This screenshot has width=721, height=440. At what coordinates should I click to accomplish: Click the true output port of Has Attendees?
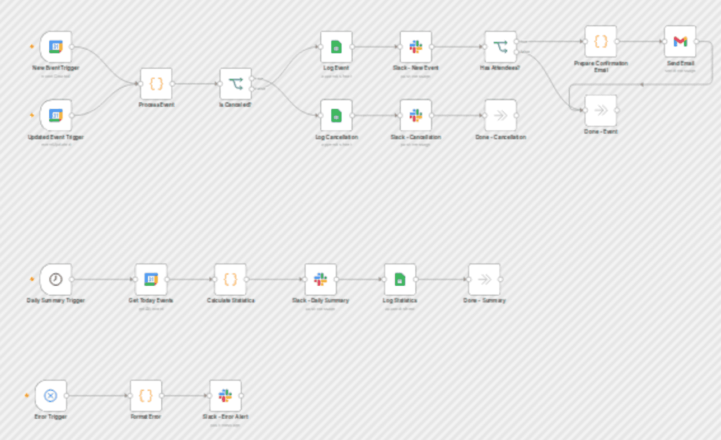pyautogui.click(x=517, y=41)
